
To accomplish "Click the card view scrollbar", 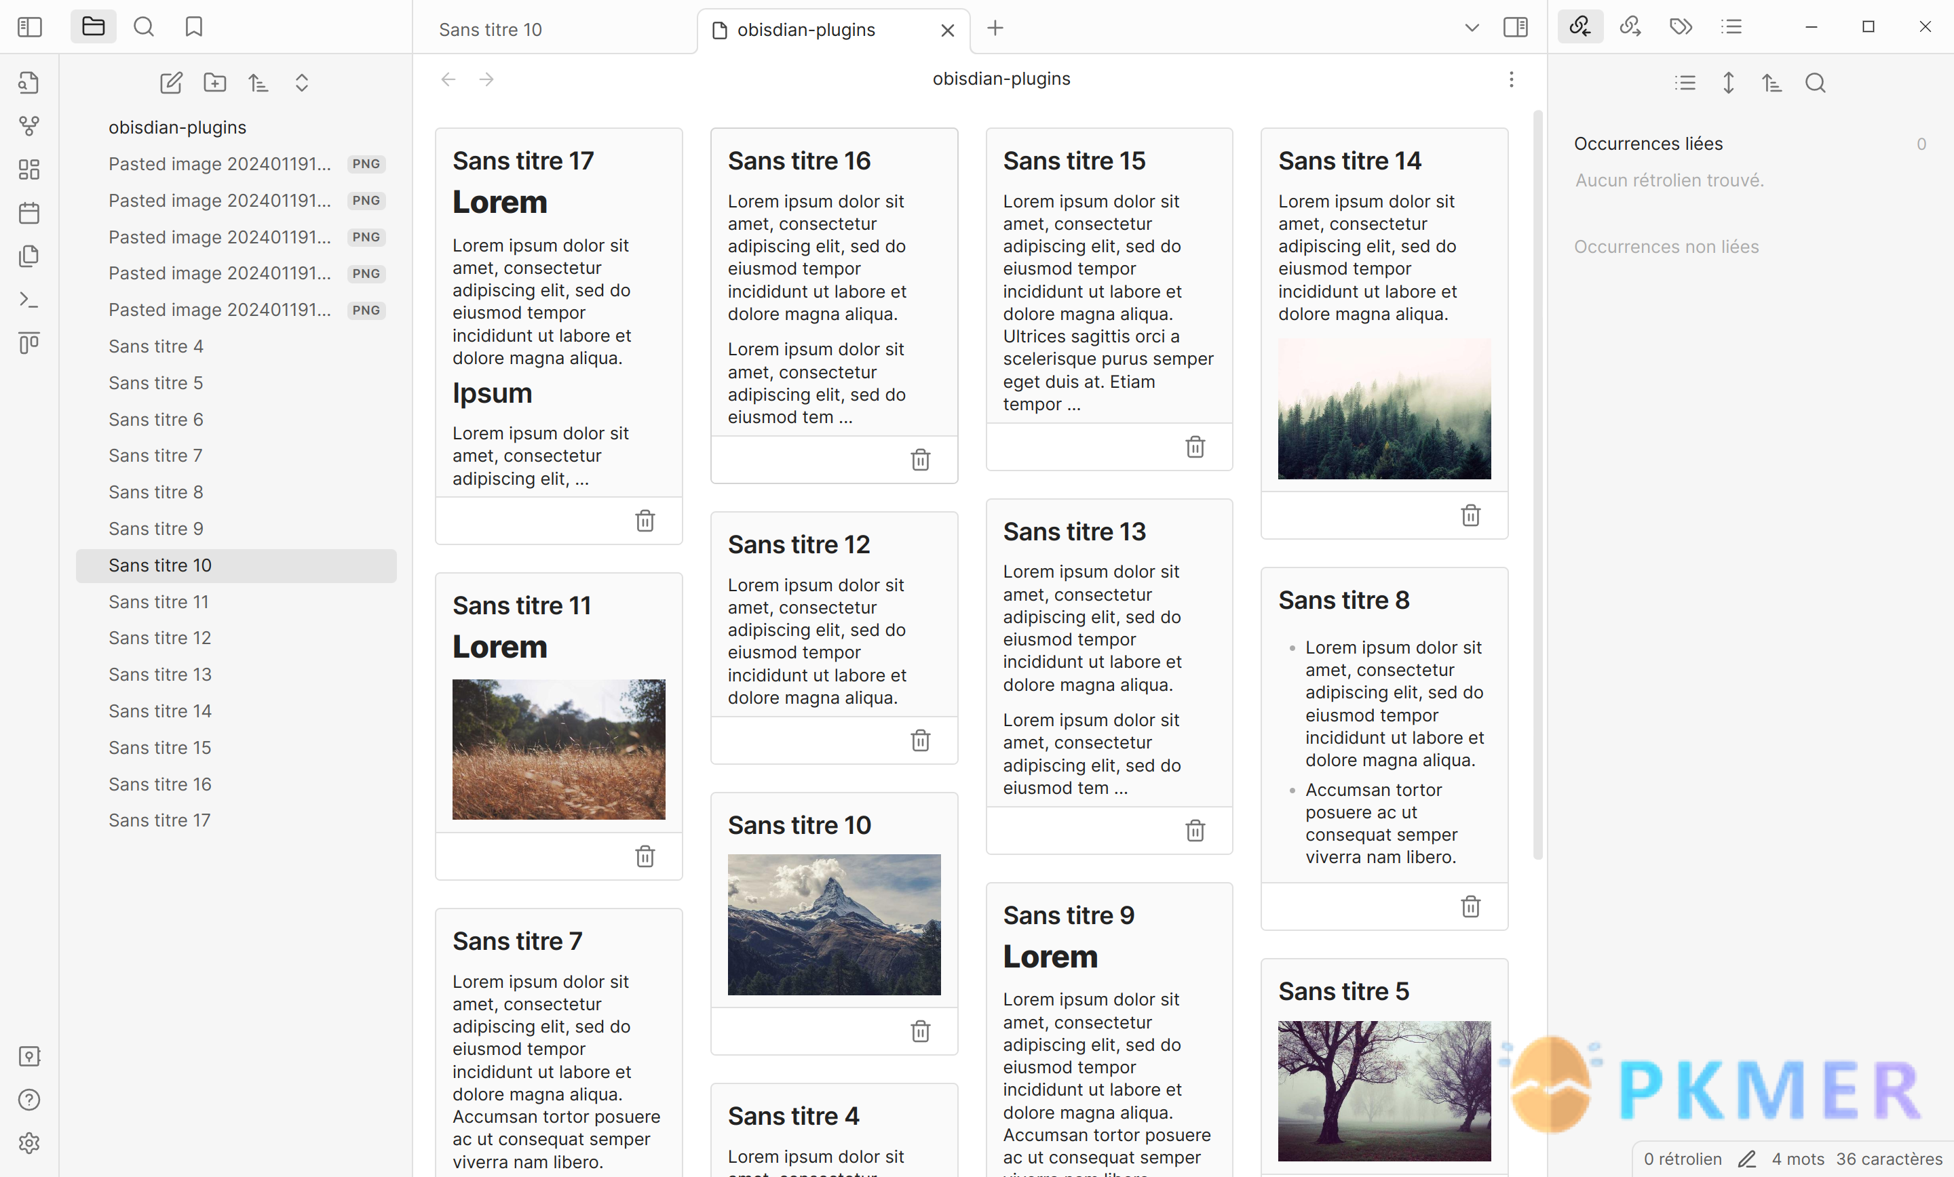I will click(1539, 483).
